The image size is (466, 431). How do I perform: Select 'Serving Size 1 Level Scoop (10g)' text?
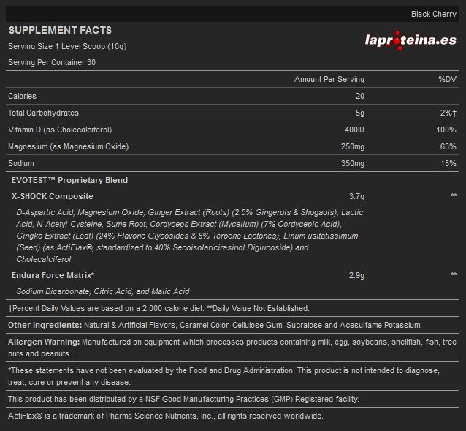(67, 46)
